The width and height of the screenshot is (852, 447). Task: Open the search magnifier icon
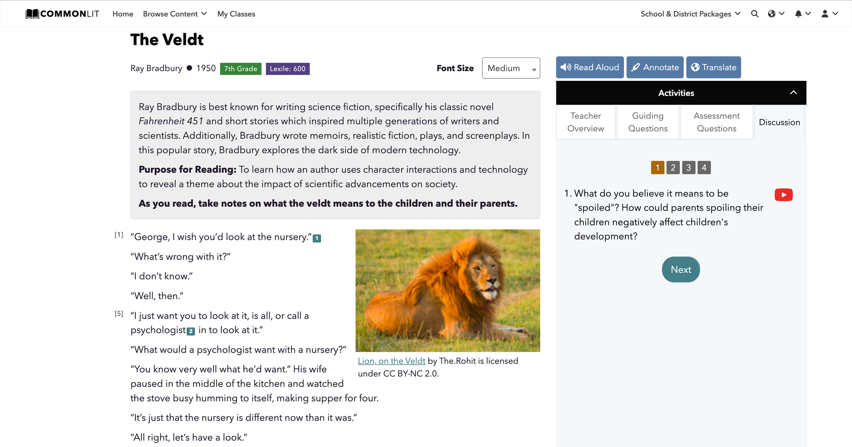(x=754, y=14)
